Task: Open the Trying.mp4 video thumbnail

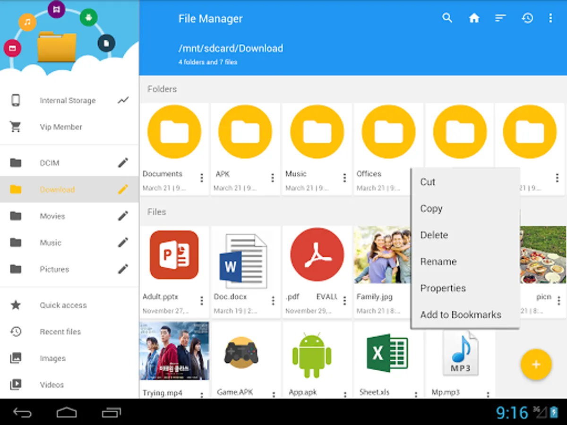Action: (x=174, y=350)
